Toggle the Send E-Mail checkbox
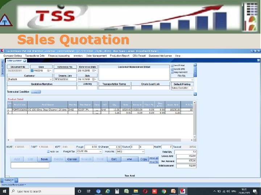The height and width of the screenshot is (195, 261). 172,65
